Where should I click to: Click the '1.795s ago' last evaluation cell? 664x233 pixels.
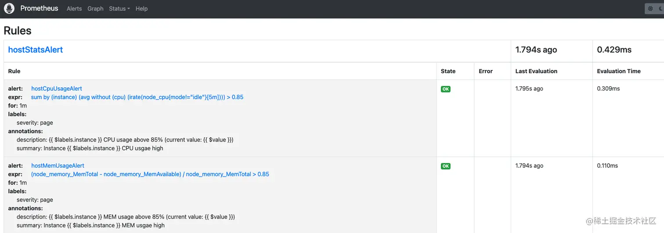(x=529, y=88)
